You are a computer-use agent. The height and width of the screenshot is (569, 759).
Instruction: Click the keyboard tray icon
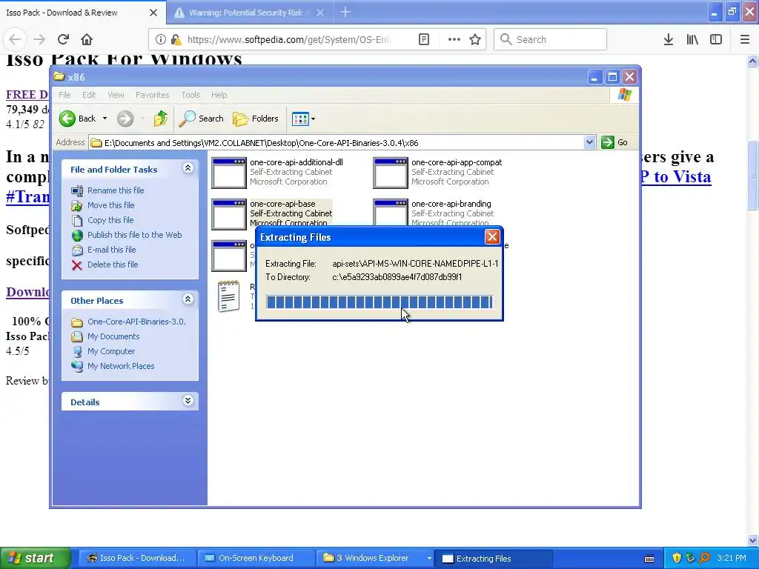pos(649,559)
